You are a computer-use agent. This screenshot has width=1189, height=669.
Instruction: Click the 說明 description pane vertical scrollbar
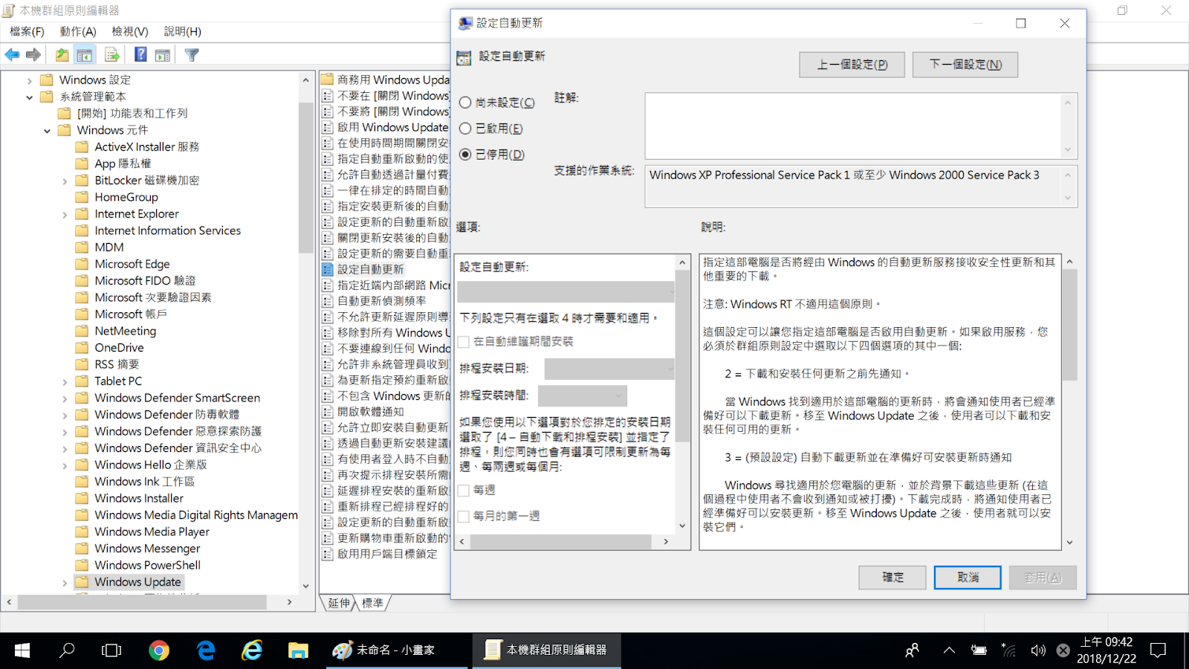(x=1069, y=402)
